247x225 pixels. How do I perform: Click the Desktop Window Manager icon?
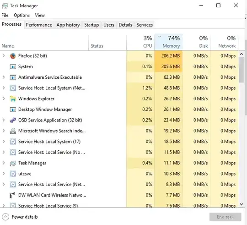coord(13,110)
